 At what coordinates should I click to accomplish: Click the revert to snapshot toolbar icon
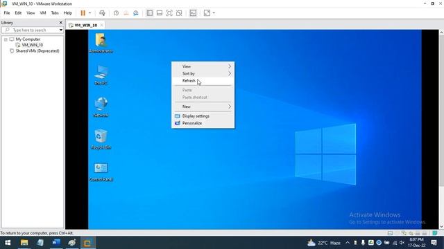click(126, 13)
